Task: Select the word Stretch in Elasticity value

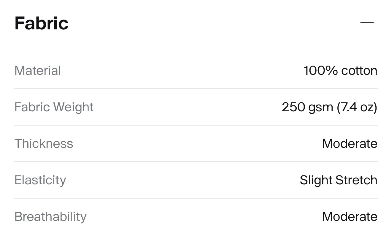Action: click(356, 180)
